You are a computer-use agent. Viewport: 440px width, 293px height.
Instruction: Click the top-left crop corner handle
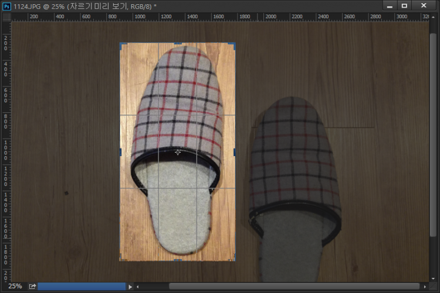121,44
